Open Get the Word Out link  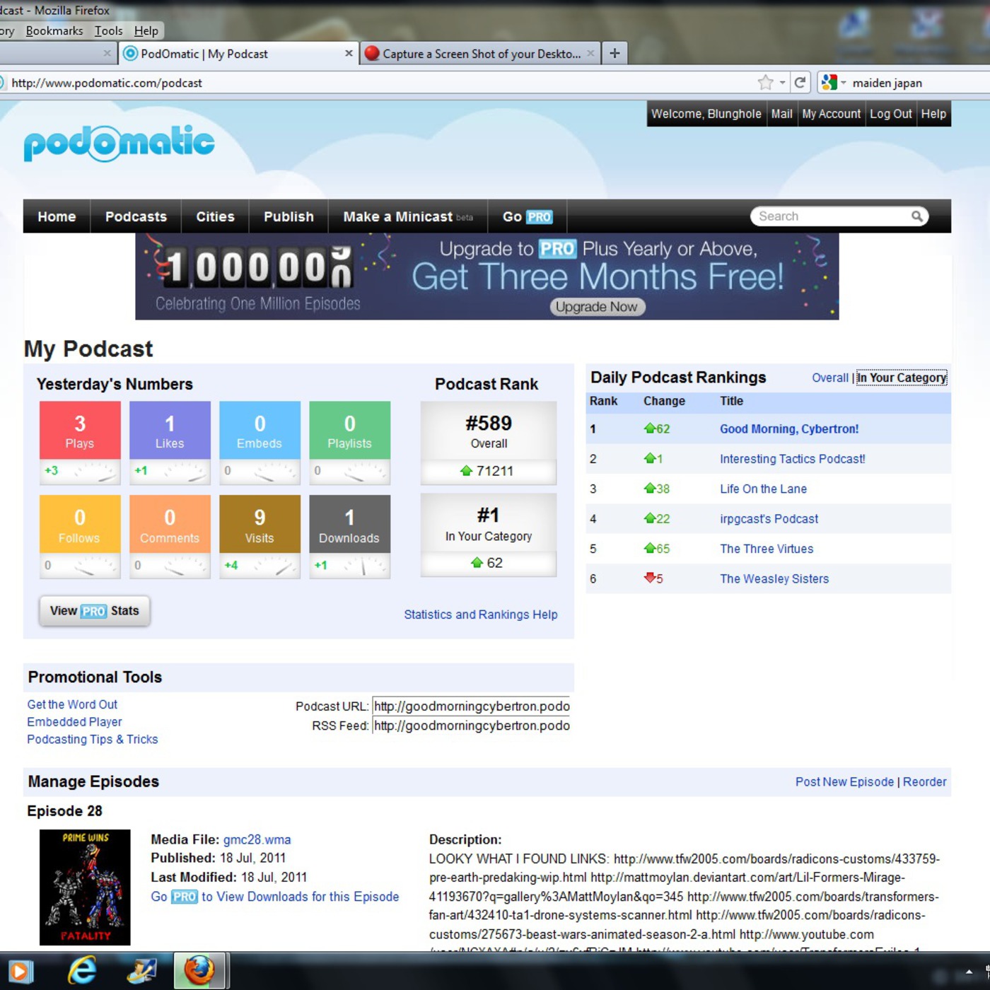tap(72, 704)
